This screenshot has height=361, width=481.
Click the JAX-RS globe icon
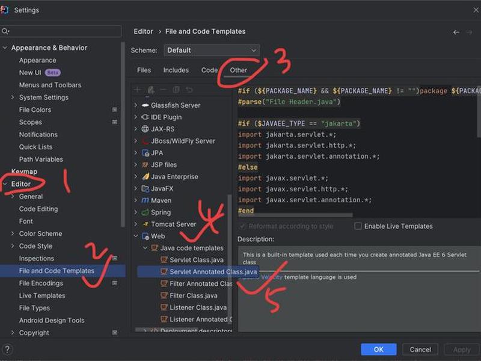145,129
